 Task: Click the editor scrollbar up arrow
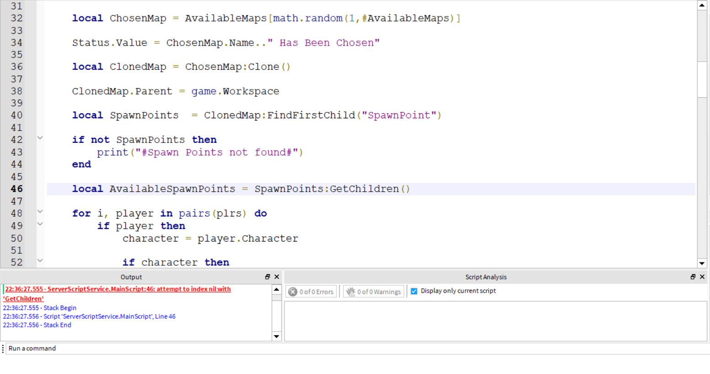pyautogui.click(x=703, y=5)
